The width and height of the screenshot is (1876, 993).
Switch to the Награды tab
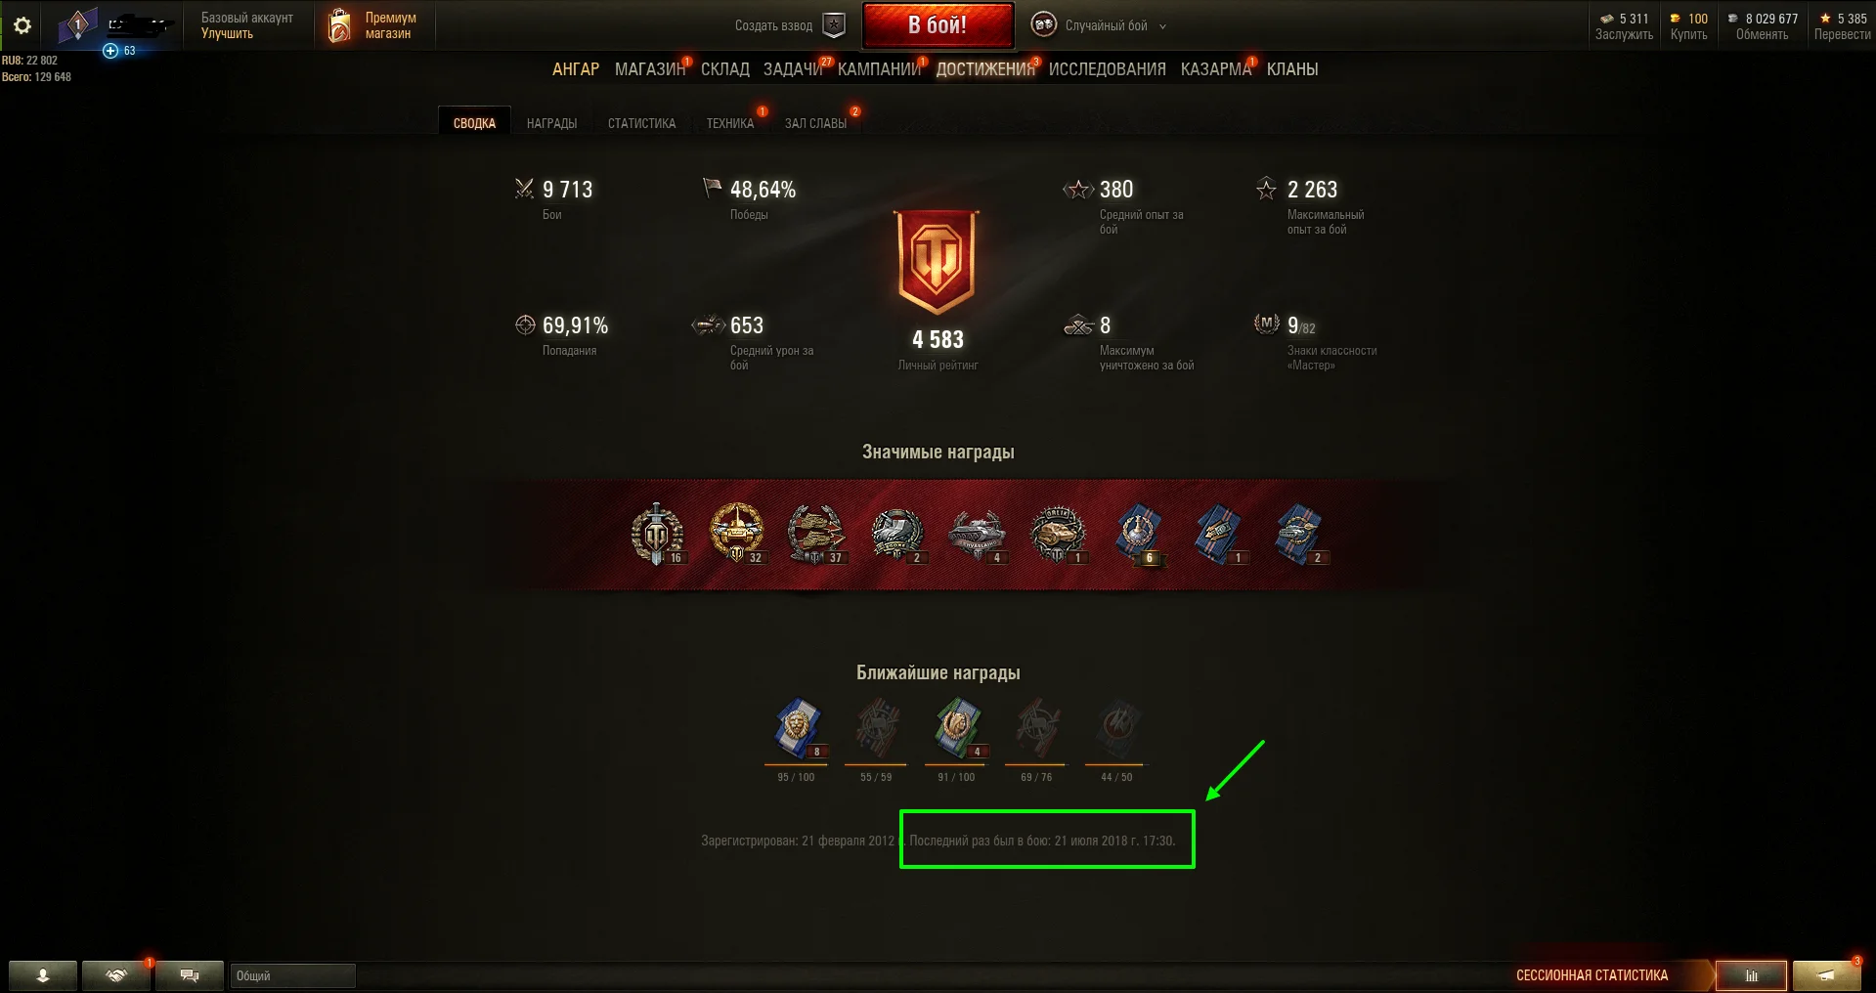click(x=551, y=123)
